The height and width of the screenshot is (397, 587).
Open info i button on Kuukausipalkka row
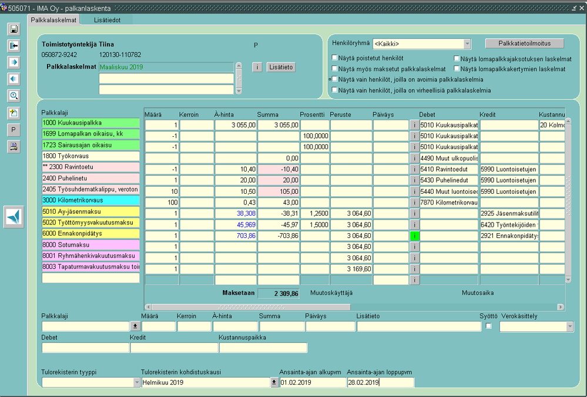click(x=414, y=125)
